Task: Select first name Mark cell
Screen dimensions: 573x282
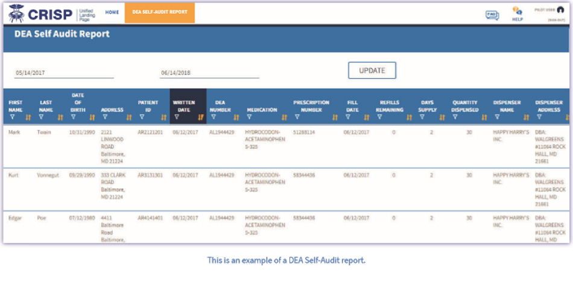Action: (13, 132)
